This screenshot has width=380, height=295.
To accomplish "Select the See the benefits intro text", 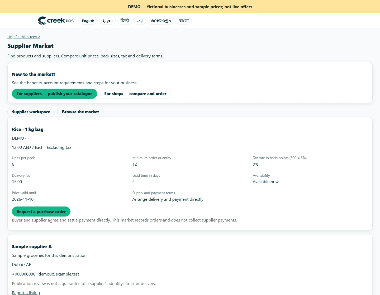I will pos(75,83).
